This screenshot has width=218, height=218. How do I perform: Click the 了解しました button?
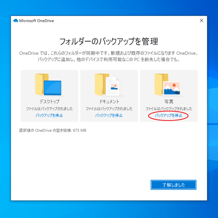click(173, 185)
